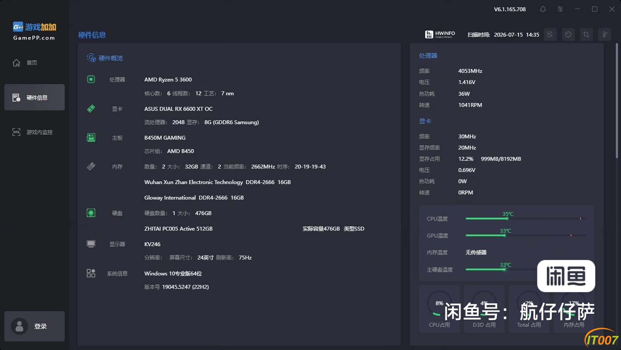
Task: Click the thermometer temperature icon
Action: click(605, 34)
